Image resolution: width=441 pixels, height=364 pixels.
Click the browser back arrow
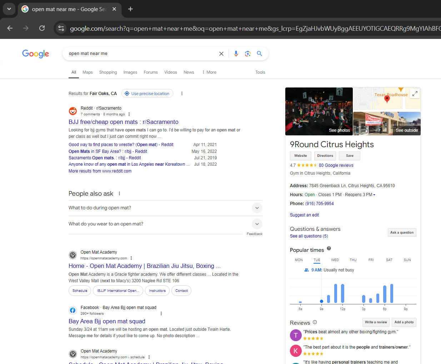[x=10, y=28]
